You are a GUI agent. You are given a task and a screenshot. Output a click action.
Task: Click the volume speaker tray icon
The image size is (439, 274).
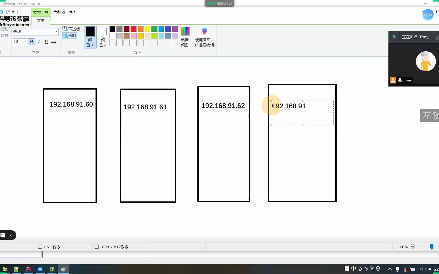[x=428, y=269]
